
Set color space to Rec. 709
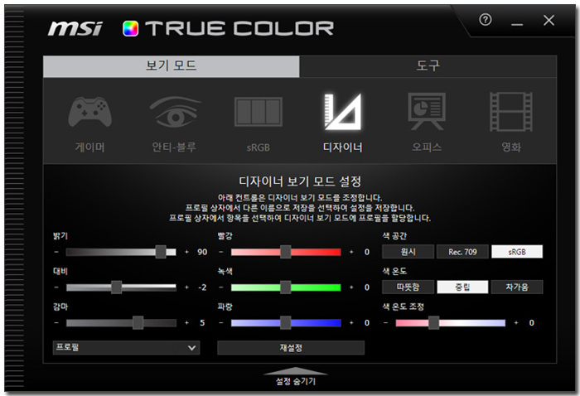[x=462, y=252]
